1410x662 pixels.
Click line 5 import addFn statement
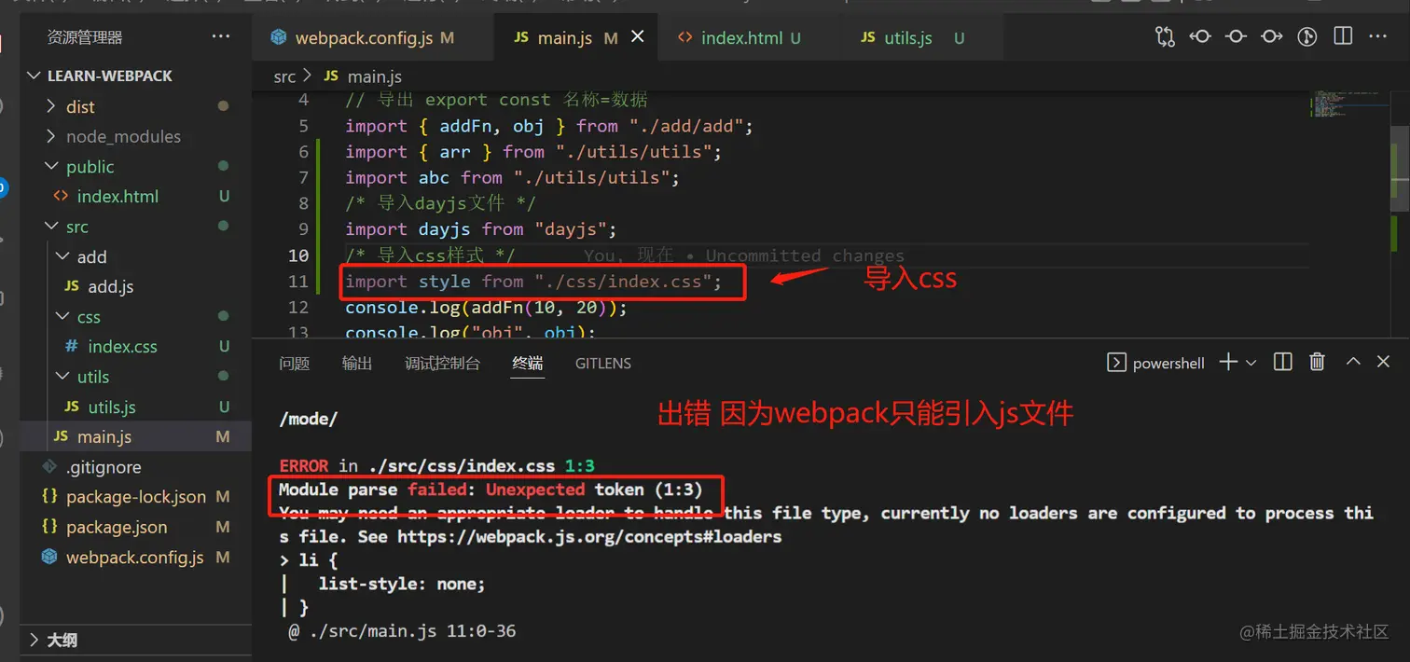(x=548, y=126)
